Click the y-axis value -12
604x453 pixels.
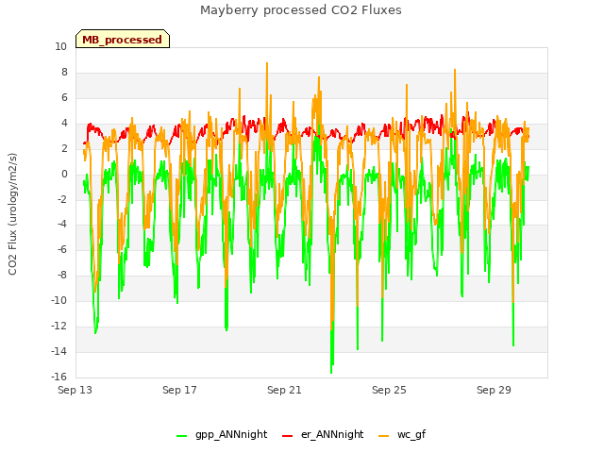click(59, 326)
